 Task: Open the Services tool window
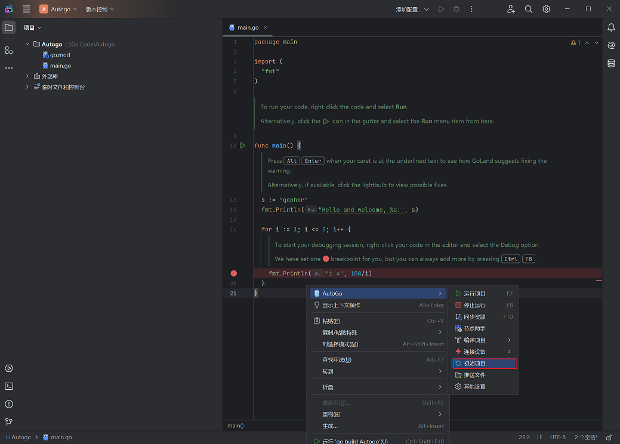tap(9, 368)
